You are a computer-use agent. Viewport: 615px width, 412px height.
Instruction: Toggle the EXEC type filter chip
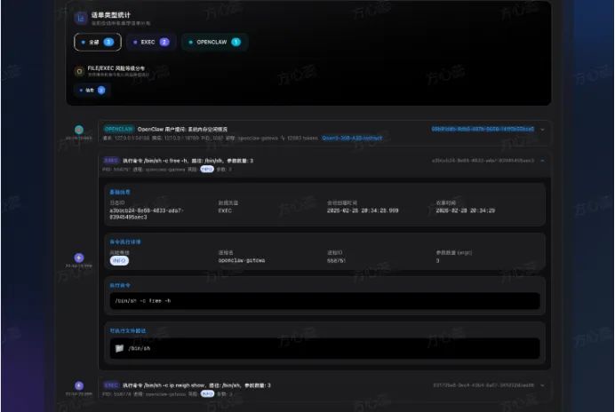point(151,42)
